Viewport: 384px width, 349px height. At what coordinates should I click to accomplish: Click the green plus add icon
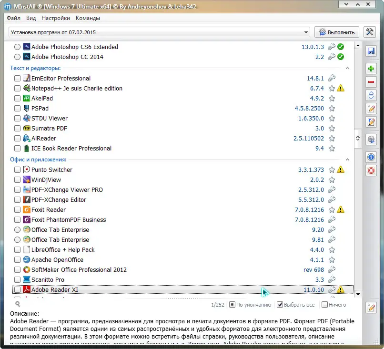(x=371, y=69)
